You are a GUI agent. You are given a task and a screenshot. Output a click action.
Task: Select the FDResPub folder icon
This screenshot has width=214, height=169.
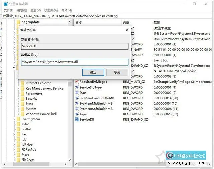point(19,150)
